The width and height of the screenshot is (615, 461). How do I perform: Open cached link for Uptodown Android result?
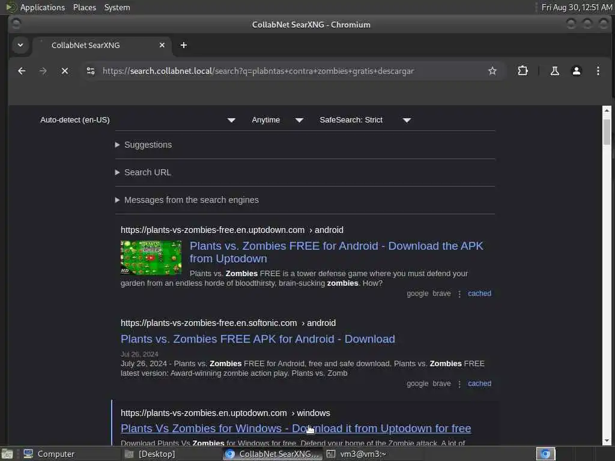pyautogui.click(x=479, y=293)
